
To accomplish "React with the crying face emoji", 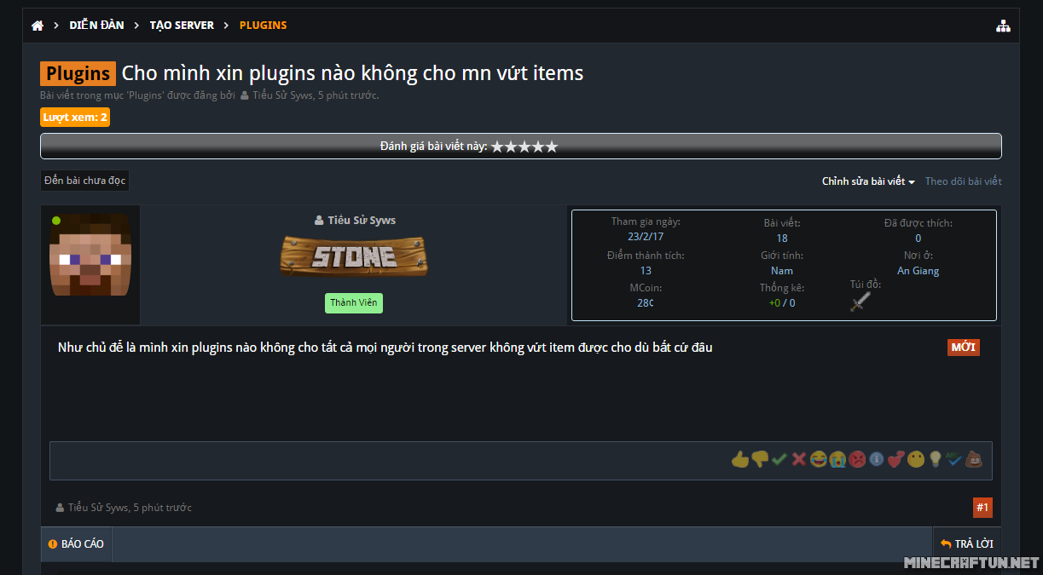I will pos(837,460).
